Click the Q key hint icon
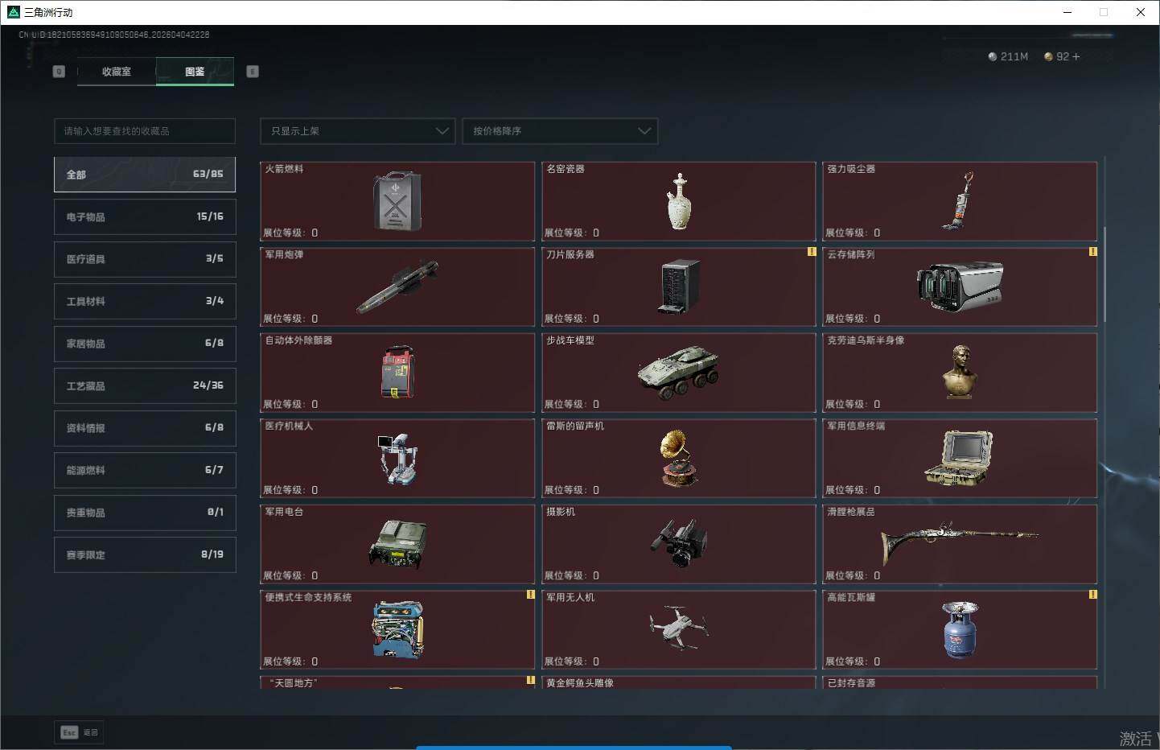1160x750 pixels. coord(59,72)
